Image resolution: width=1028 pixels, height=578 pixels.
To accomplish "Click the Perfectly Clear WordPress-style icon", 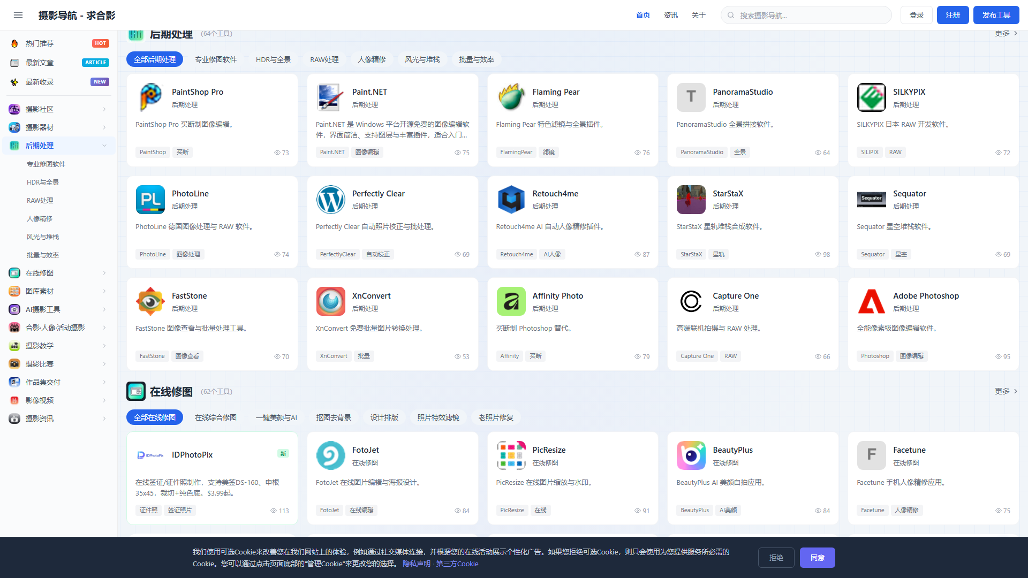I will pyautogui.click(x=330, y=199).
